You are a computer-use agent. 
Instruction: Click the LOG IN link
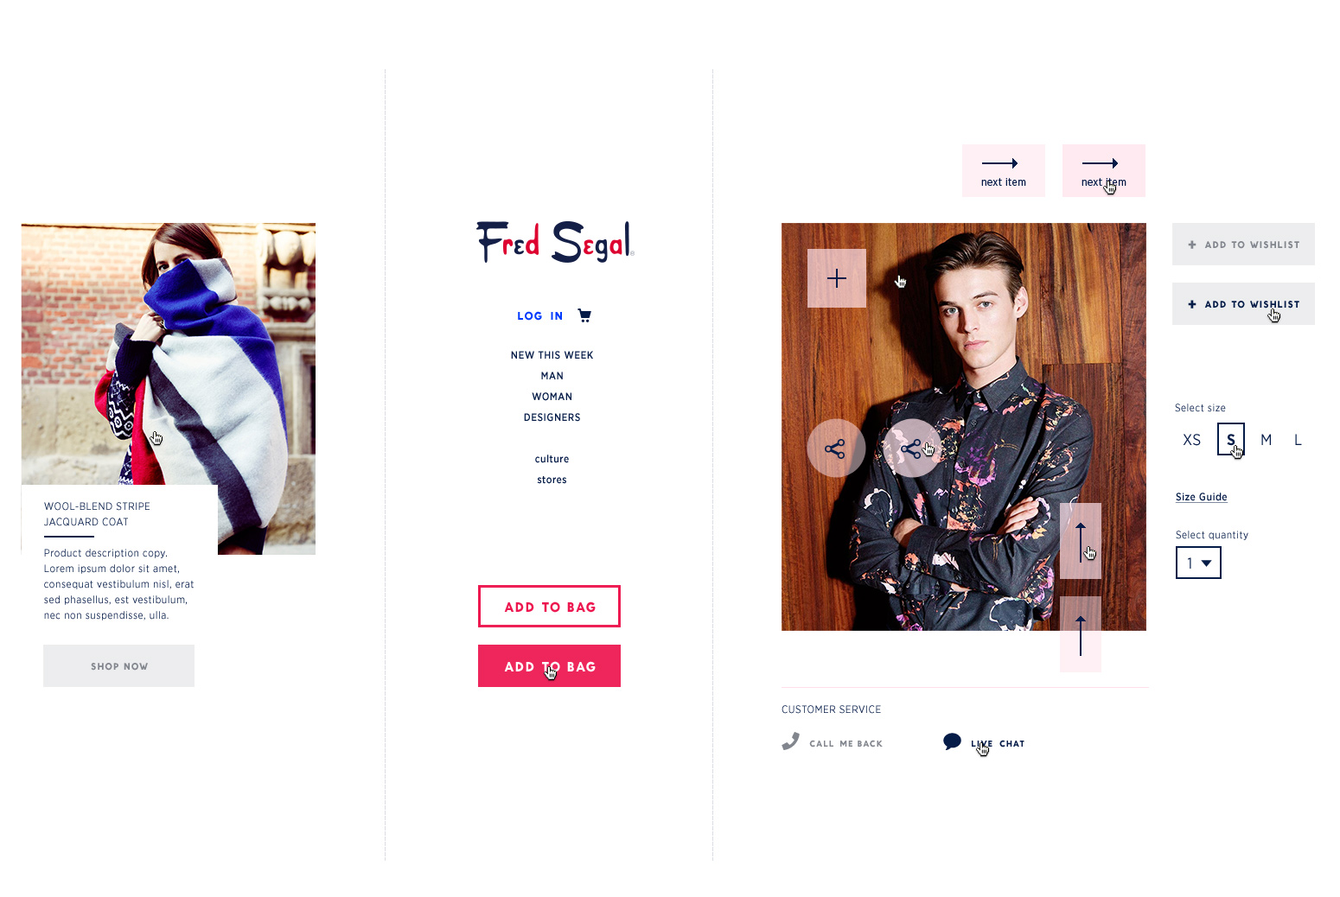[x=539, y=316]
